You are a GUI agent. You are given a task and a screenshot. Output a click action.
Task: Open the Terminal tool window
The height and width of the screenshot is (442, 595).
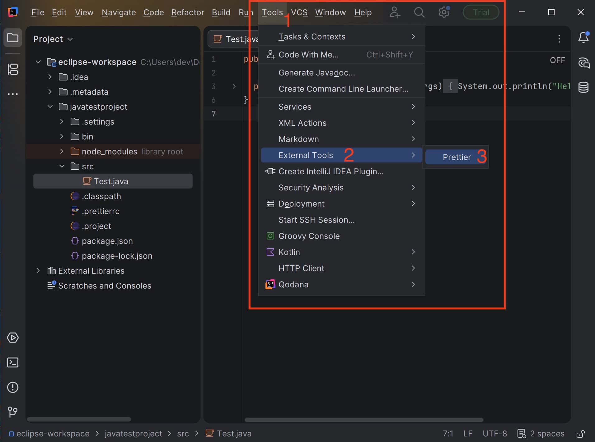point(13,362)
